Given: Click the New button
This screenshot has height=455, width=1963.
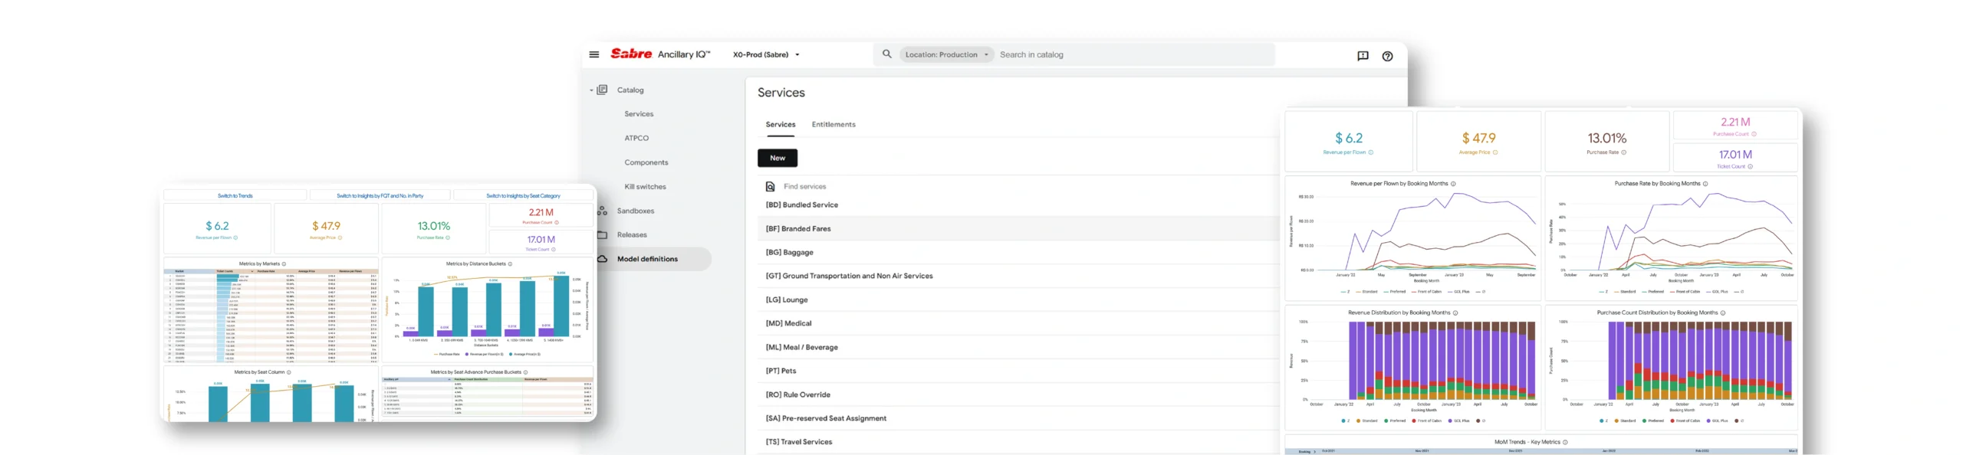Looking at the screenshot, I should tap(777, 158).
